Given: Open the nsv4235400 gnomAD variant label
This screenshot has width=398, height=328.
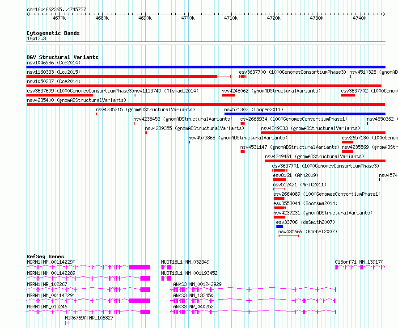Looking at the screenshot, I should point(76,100).
